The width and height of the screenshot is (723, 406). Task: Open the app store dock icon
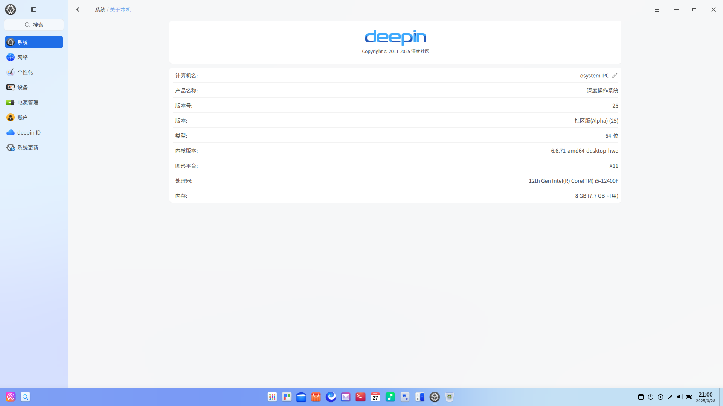tap(316, 397)
